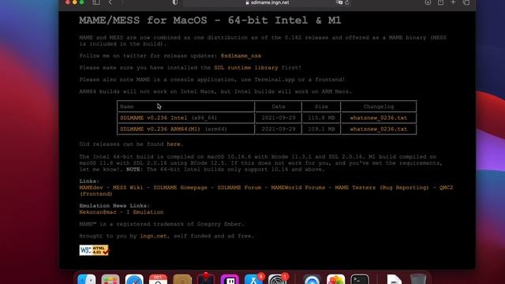Open whatsnew_0236.txt in ARM64 row
This screenshot has height=284, width=505.
(379, 129)
